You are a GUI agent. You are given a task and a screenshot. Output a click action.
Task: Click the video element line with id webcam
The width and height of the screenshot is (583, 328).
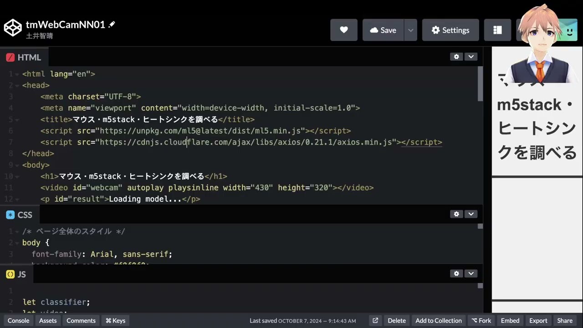[207, 188]
